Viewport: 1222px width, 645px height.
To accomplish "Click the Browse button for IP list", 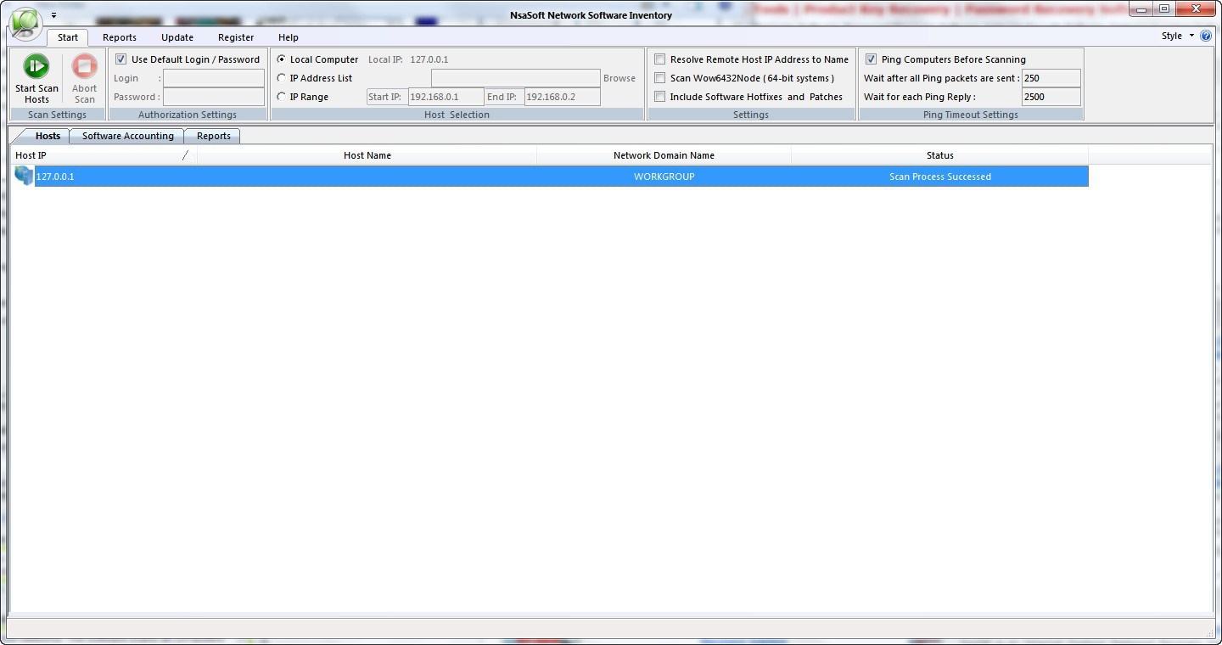I will 619,78.
